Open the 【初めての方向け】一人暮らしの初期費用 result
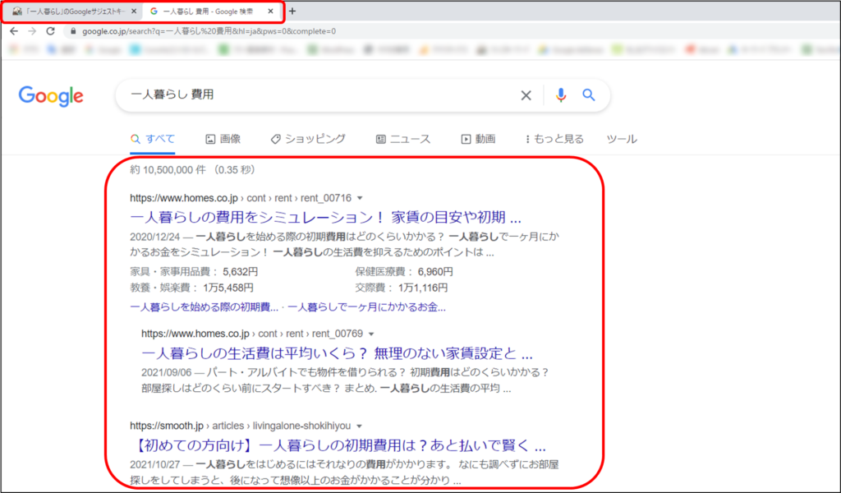 338,445
